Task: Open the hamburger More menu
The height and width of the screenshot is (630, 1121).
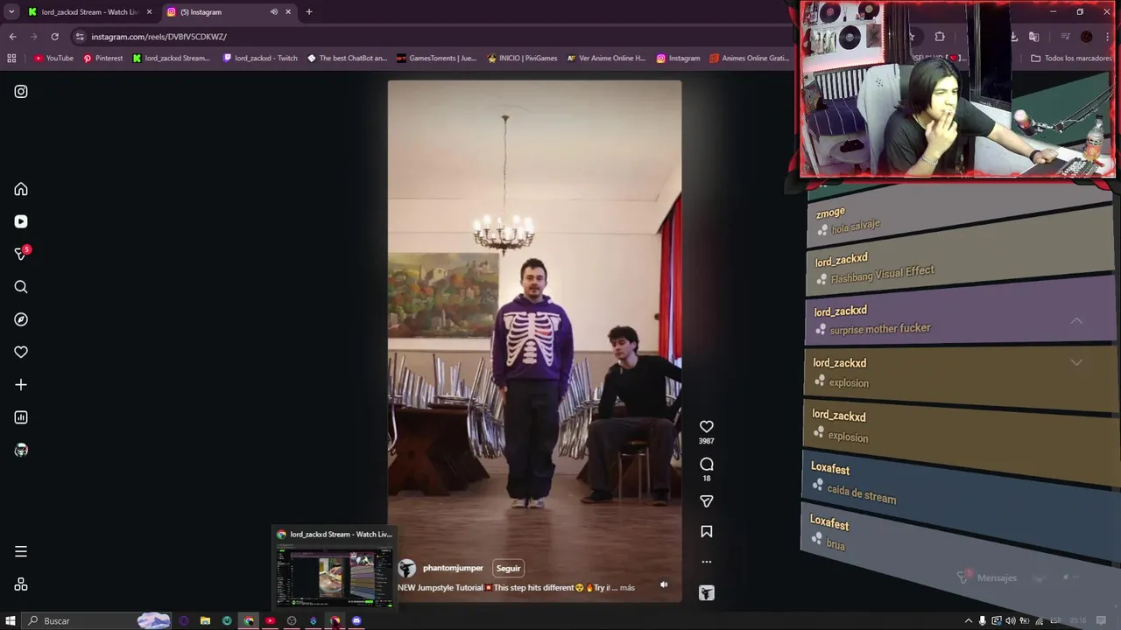Action: pos(21,551)
